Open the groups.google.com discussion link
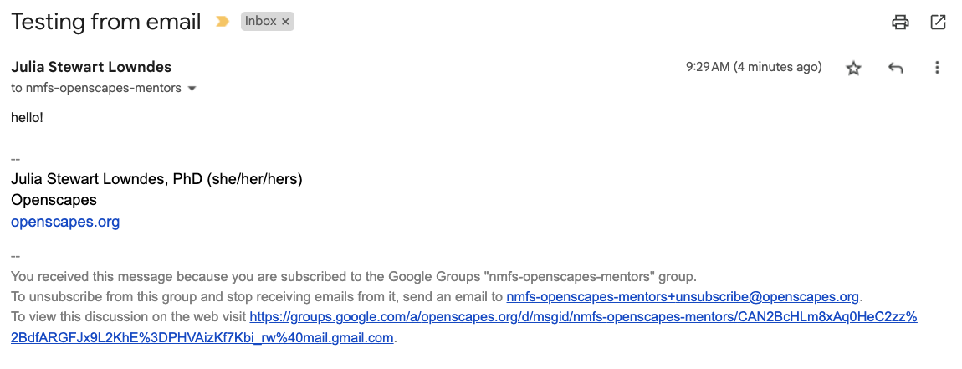 (x=583, y=317)
